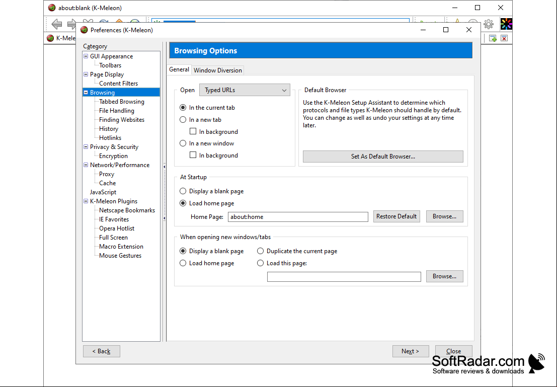Viewport: 557px width, 387px height.
Task: Click the colorful K-Meleon throbber icon
Action: coord(506,24)
